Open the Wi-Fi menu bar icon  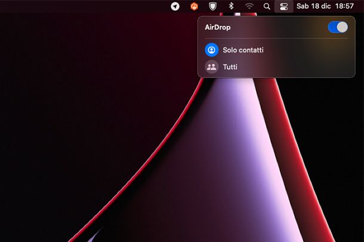249,6
